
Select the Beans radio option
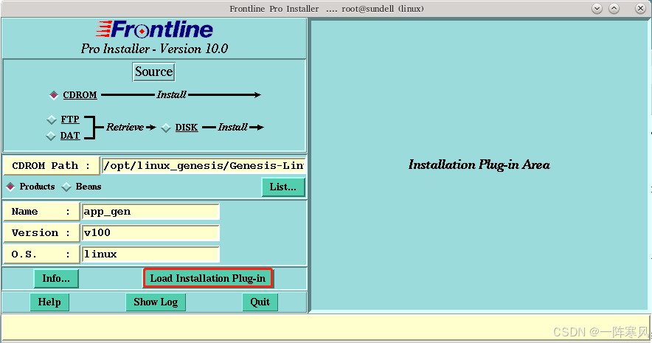[x=66, y=187]
